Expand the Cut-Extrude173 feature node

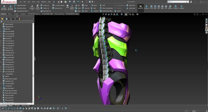point(1,46)
